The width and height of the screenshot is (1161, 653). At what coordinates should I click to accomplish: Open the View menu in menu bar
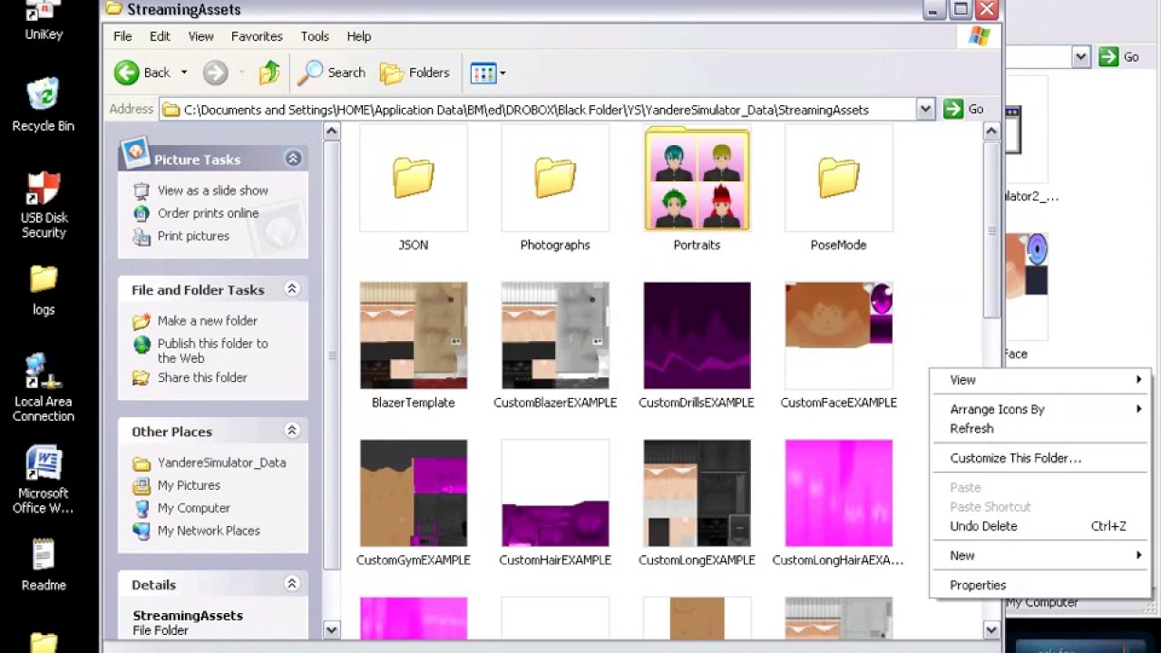[200, 36]
